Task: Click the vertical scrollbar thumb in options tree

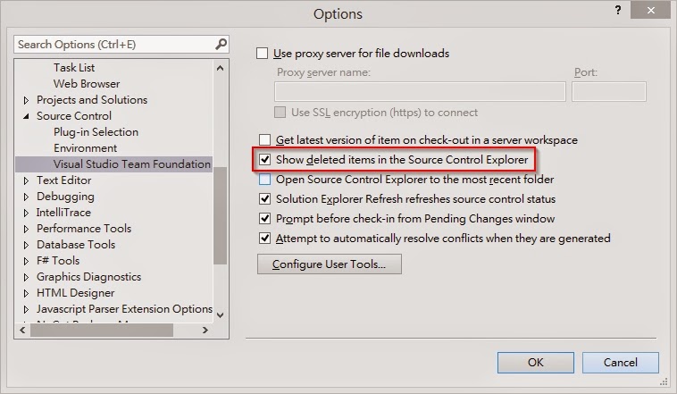Action: (x=221, y=215)
